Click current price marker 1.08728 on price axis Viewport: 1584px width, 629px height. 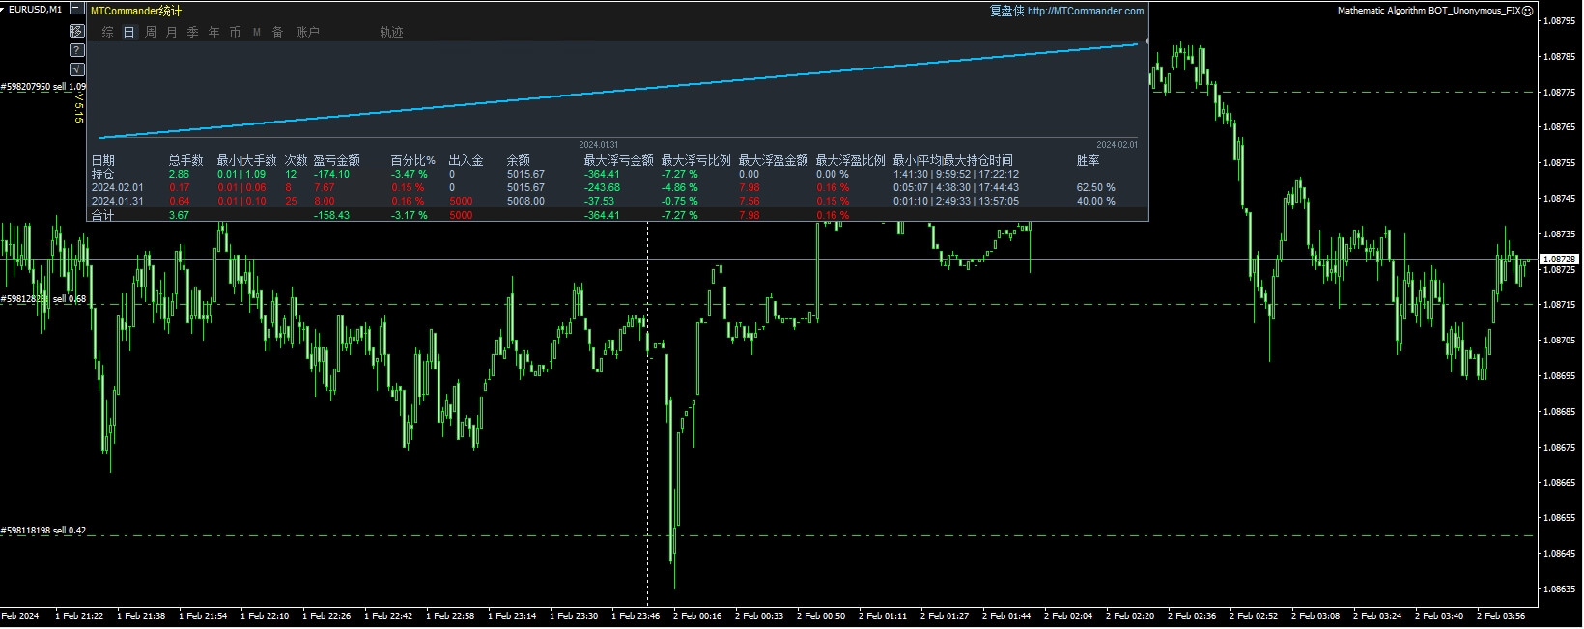[x=1559, y=260]
